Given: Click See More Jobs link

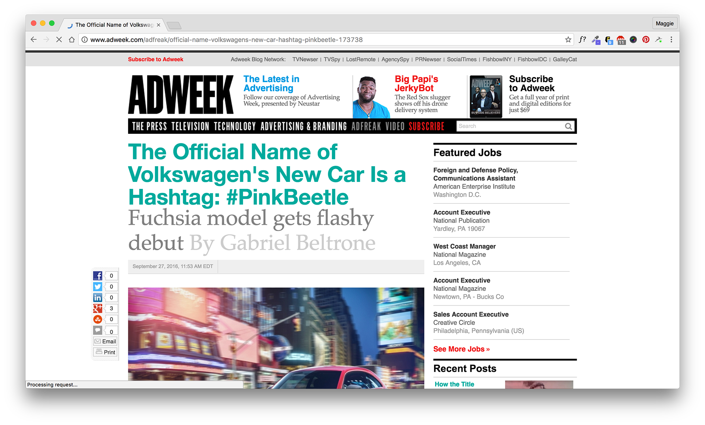Looking at the screenshot, I should 462,349.
